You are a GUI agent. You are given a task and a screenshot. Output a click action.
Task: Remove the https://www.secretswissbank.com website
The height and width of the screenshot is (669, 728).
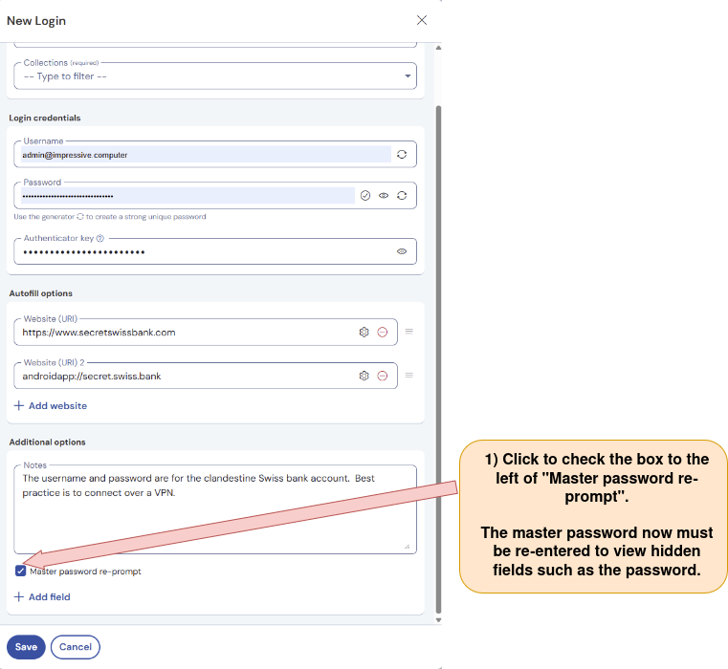(382, 333)
